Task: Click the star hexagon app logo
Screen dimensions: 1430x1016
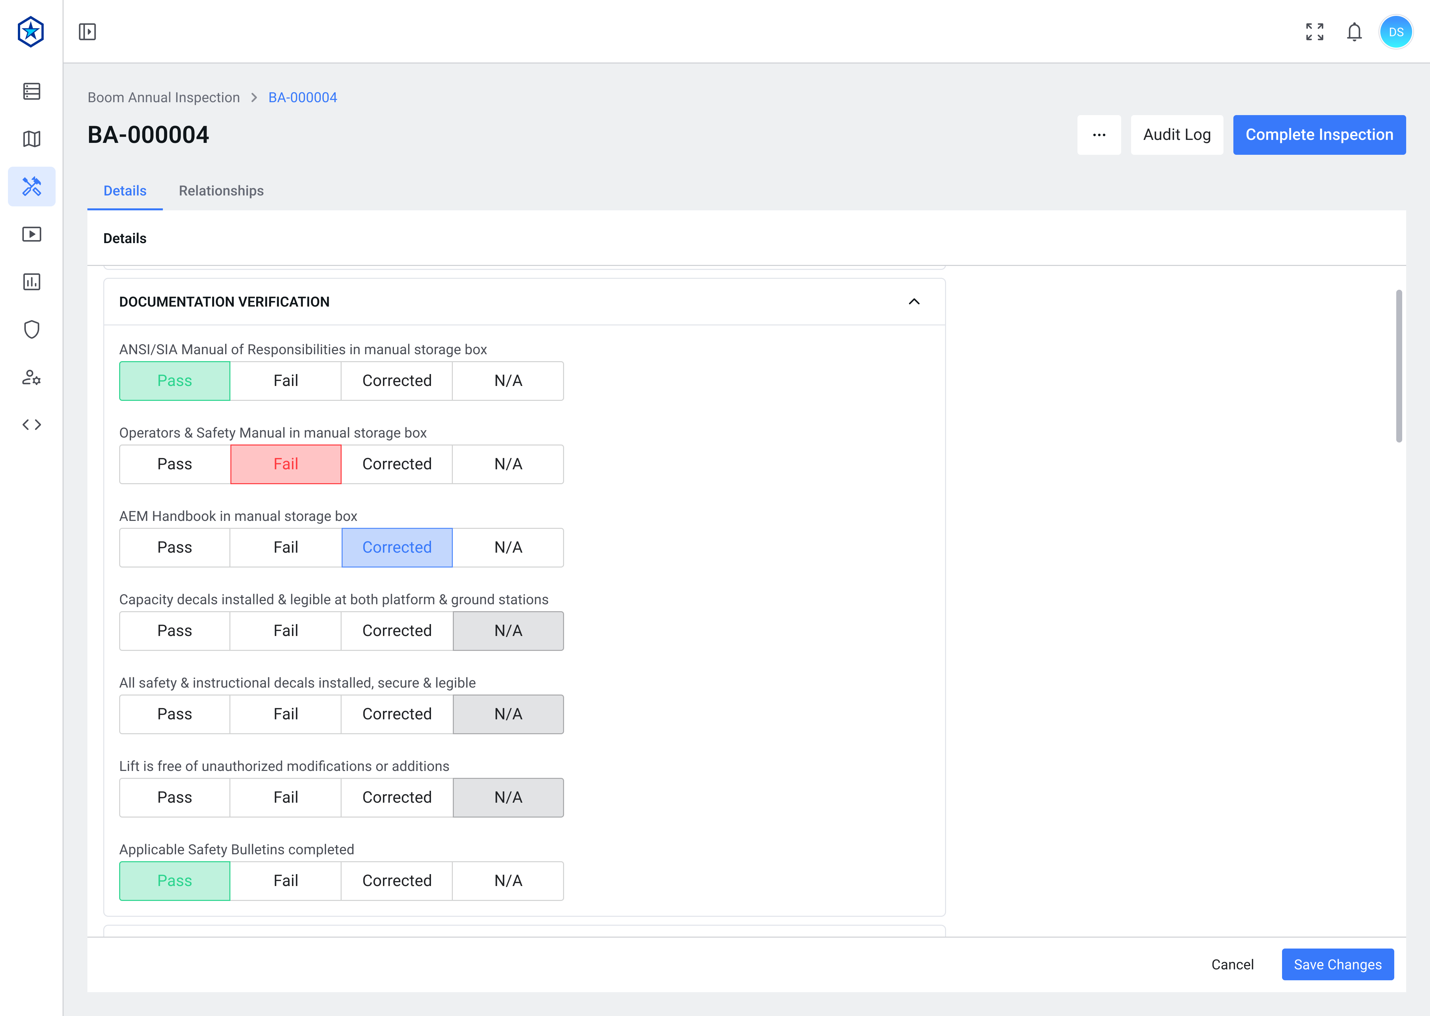Action: pos(31,32)
